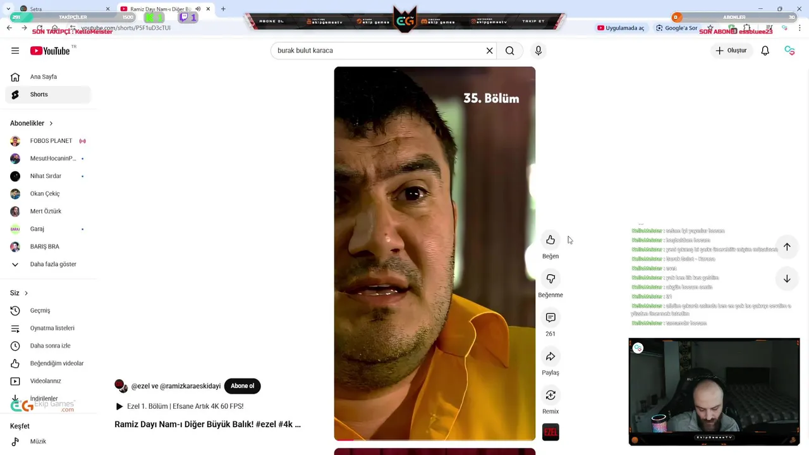Open the EZEL sound thumbnail
809x455 pixels.
point(550,432)
